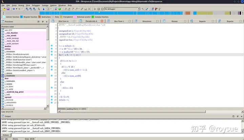Undock the Functions panel with float button
Image resolution: width=244 pixels, height=140 pixels.
(43, 21)
